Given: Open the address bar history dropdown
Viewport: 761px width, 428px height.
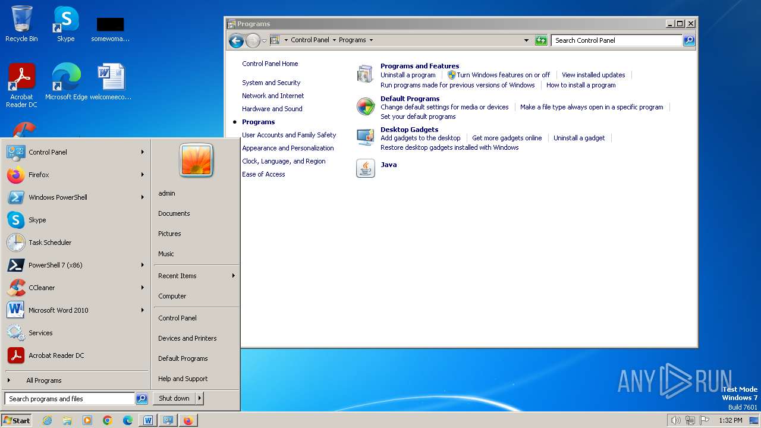Looking at the screenshot, I should tap(526, 40).
